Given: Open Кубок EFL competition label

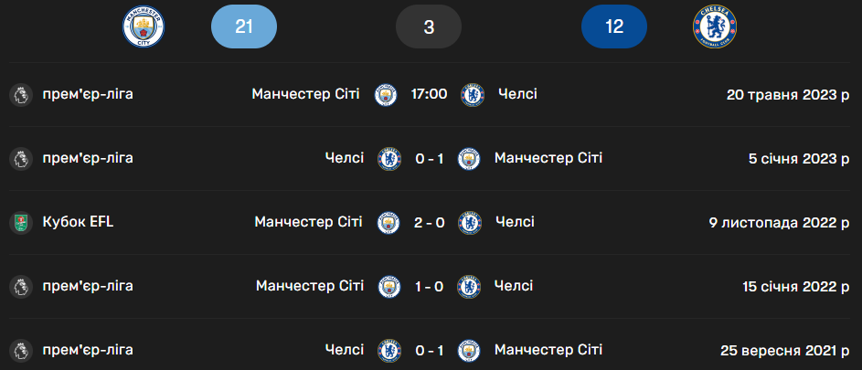Looking at the screenshot, I should [78, 222].
